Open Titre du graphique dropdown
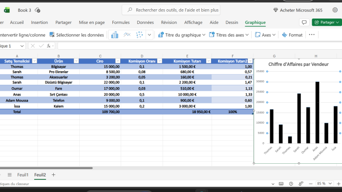342x192 pixels. pyautogui.click(x=182, y=35)
